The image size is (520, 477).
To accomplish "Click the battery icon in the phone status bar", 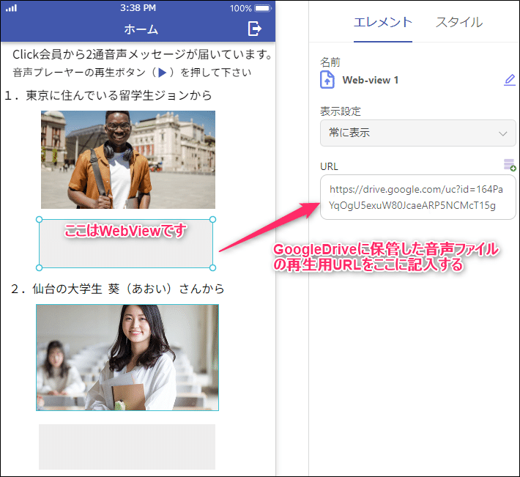I will coord(263,8).
